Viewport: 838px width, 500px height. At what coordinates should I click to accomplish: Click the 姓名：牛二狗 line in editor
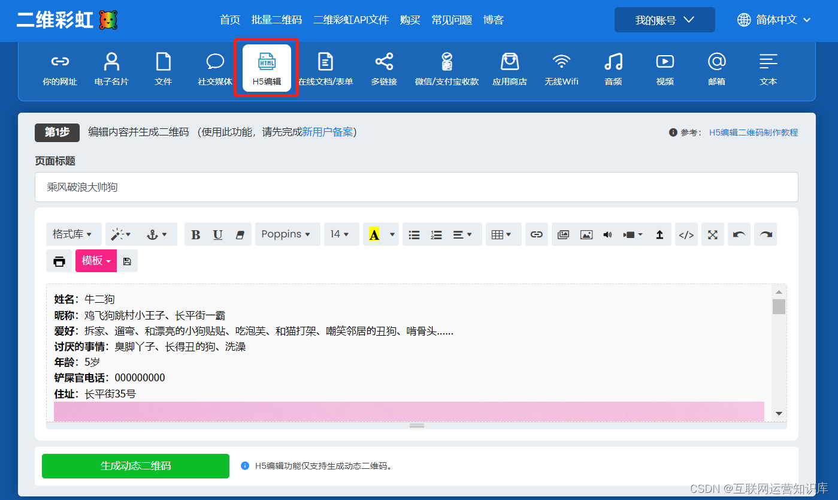click(x=84, y=299)
